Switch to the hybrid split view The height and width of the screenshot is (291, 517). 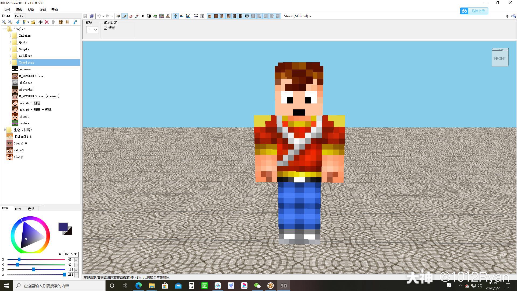(x=188, y=16)
